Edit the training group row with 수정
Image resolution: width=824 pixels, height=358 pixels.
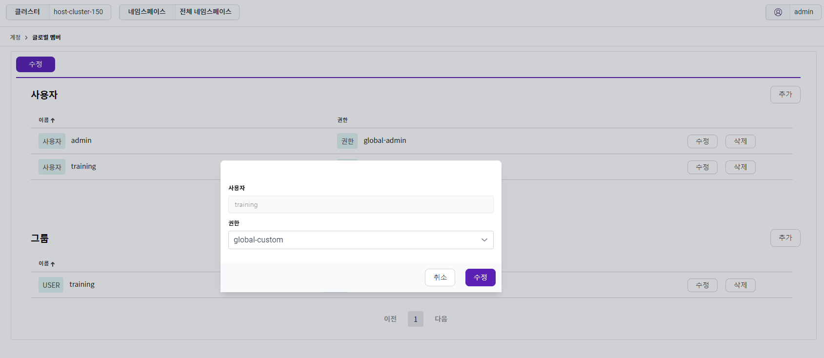click(x=703, y=285)
